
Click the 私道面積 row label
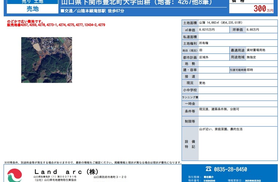point(190,37)
